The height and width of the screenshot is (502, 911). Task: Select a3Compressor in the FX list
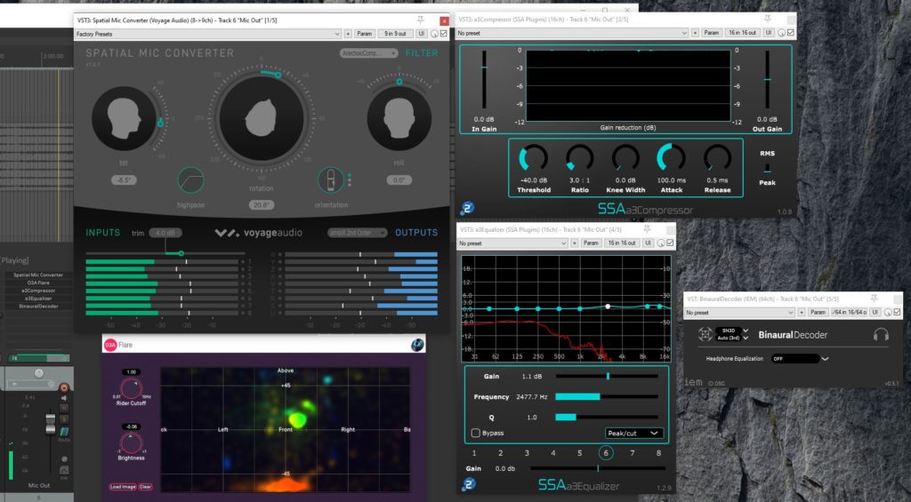pyautogui.click(x=38, y=291)
